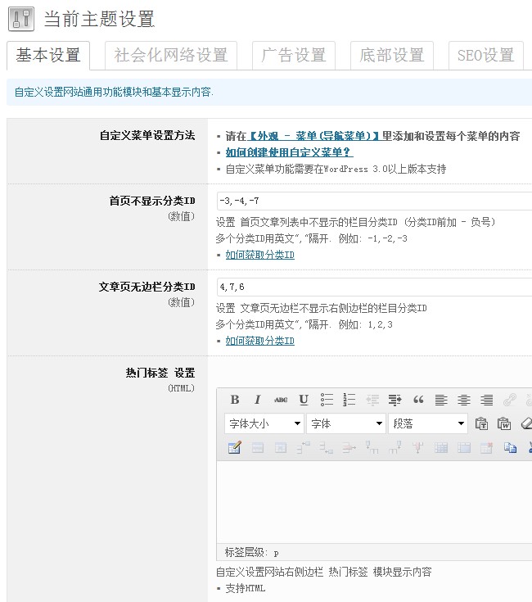
Task: Align text right
Action: [487, 400]
